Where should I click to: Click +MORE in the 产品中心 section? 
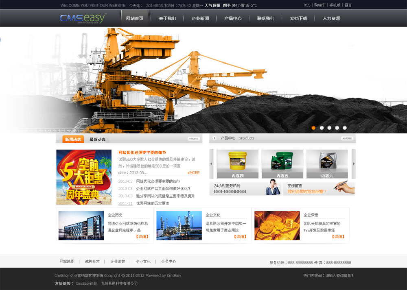(346, 138)
